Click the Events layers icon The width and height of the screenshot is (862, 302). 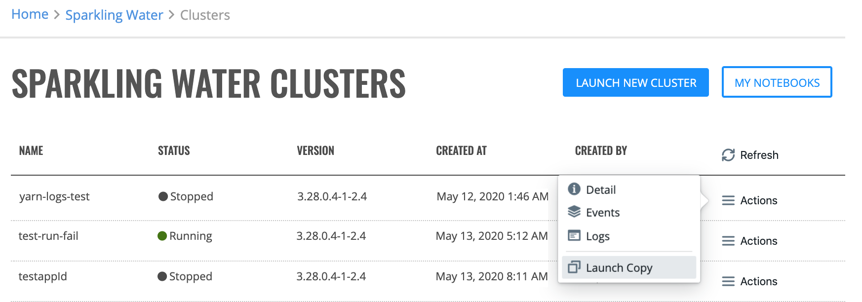click(x=574, y=212)
